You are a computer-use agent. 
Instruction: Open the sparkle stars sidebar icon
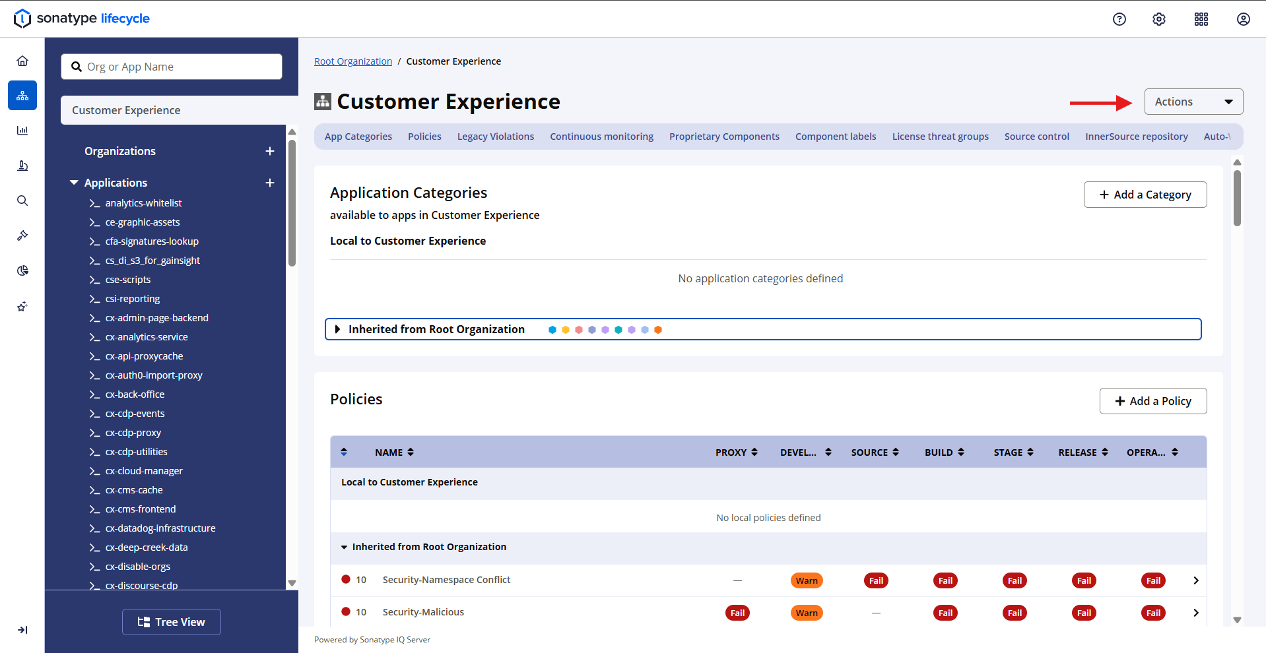click(22, 306)
